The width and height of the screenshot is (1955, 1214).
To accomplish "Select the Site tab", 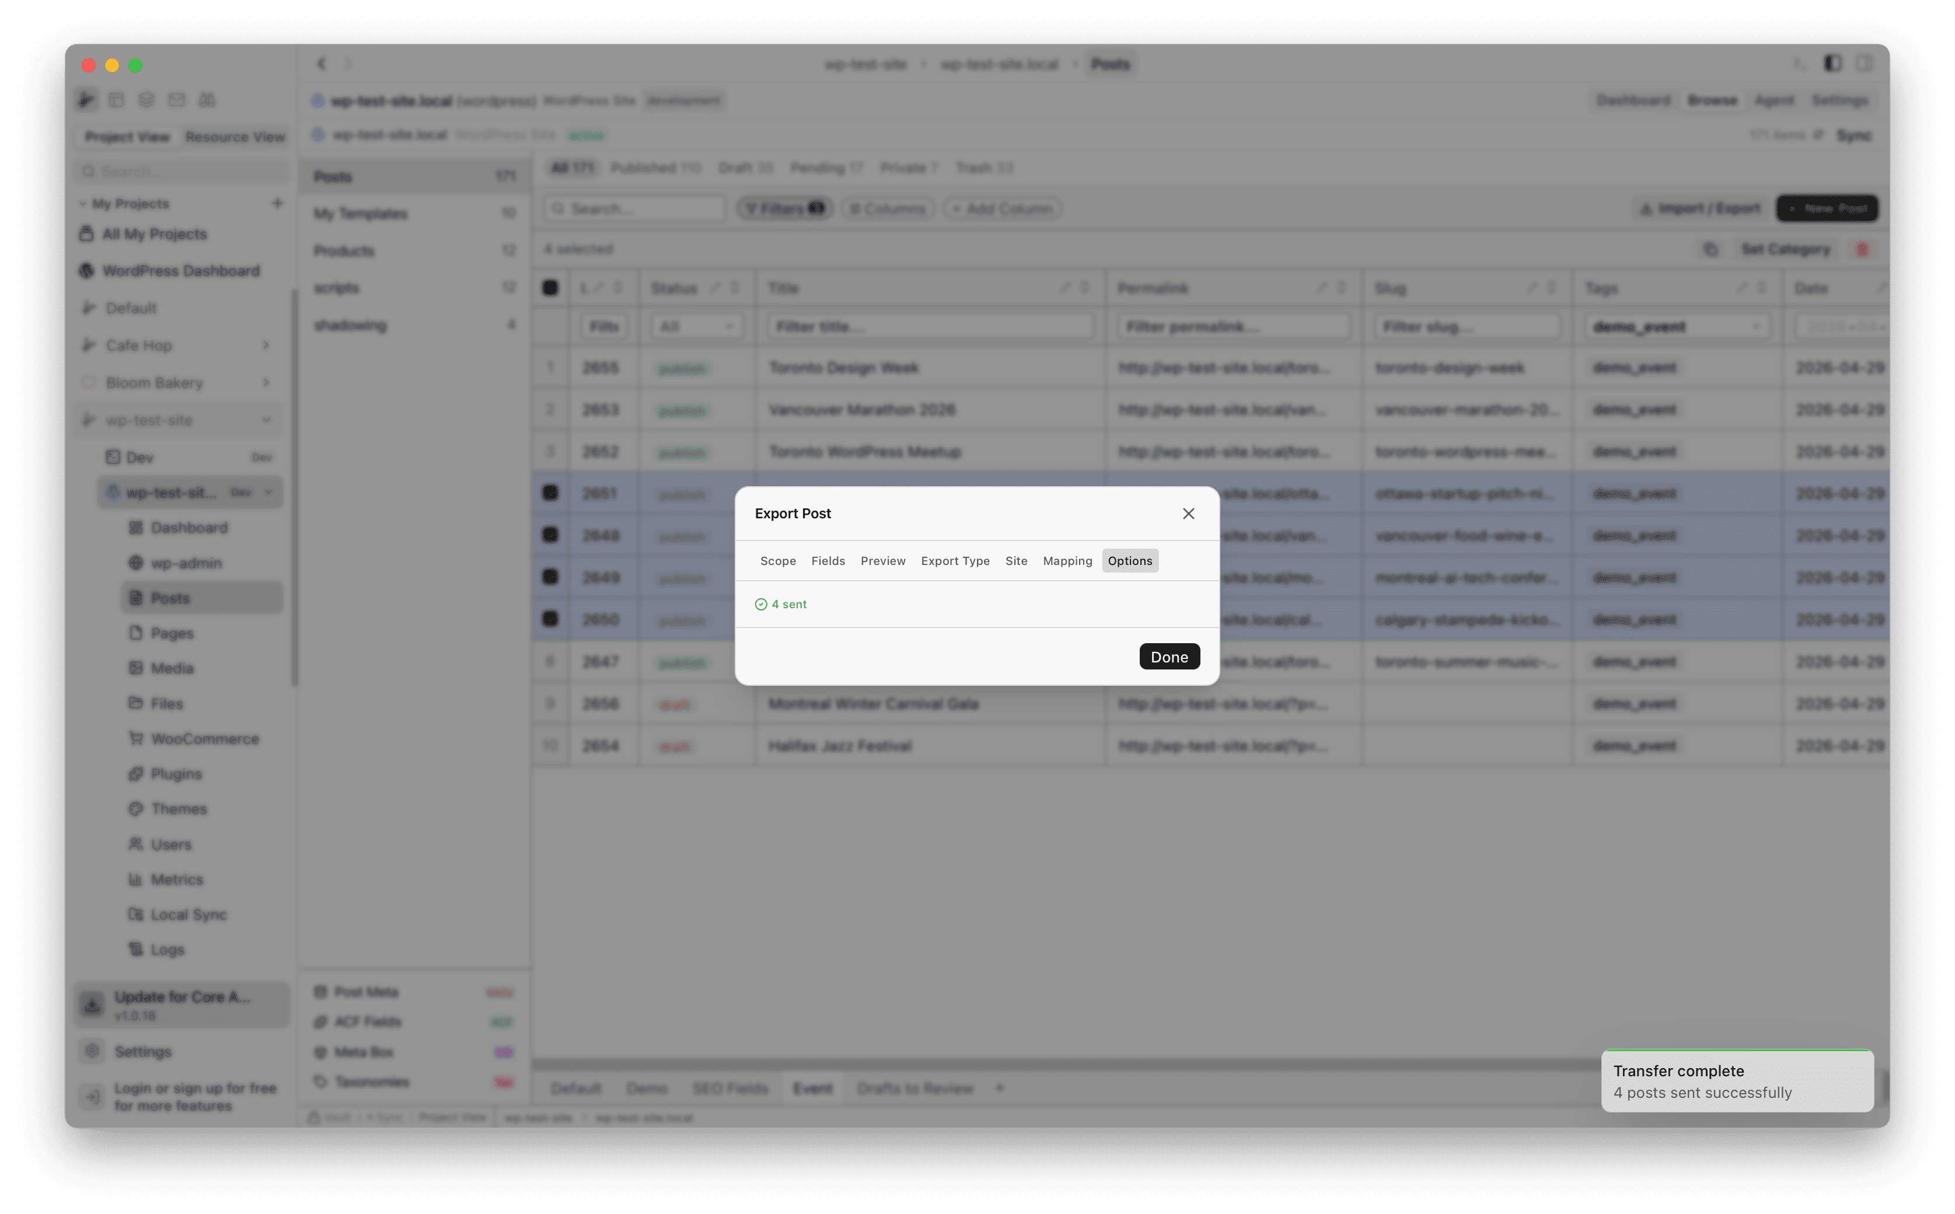I will tap(1015, 560).
